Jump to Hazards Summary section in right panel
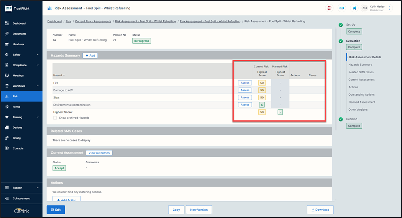The image size is (402, 218). 360,65
